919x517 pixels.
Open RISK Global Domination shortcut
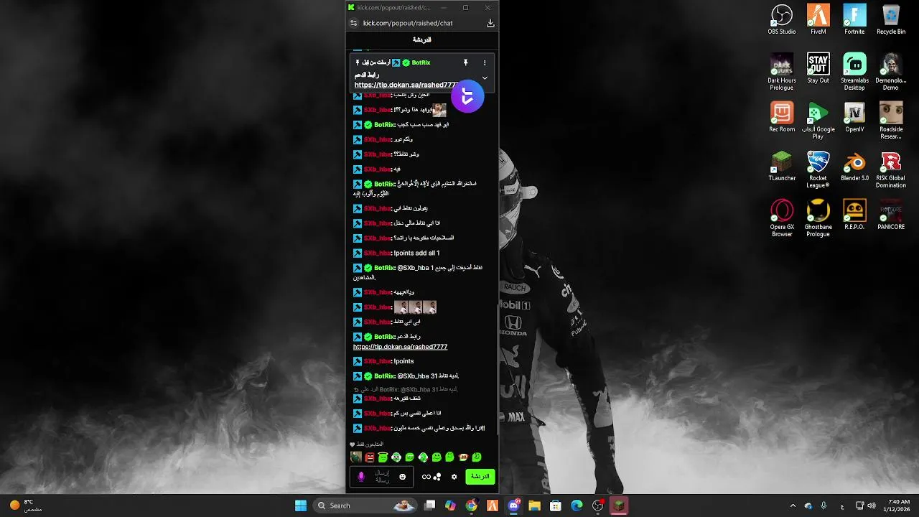coord(891,169)
